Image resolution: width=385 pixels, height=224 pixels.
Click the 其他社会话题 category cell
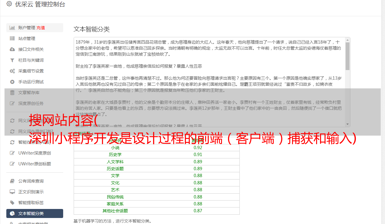(x=115, y=211)
